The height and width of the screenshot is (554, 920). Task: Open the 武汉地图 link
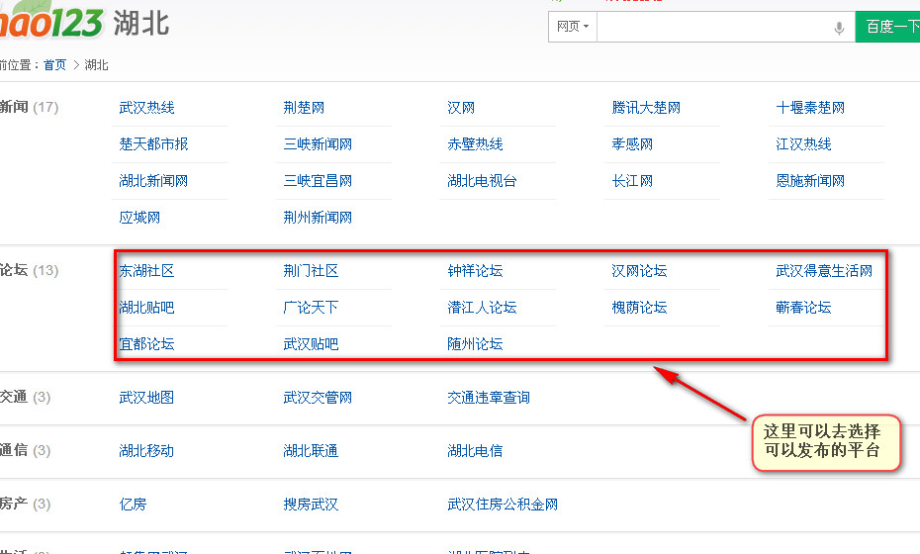(146, 398)
